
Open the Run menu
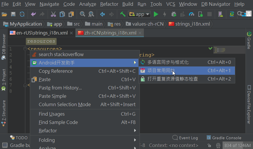[142, 4]
